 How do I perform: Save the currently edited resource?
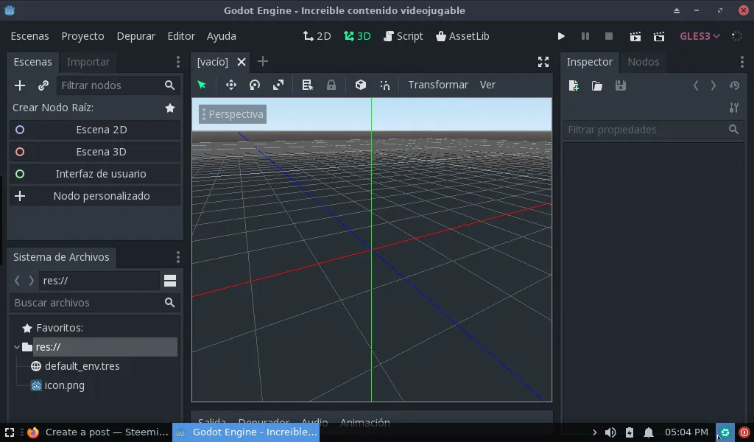[621, 85]
